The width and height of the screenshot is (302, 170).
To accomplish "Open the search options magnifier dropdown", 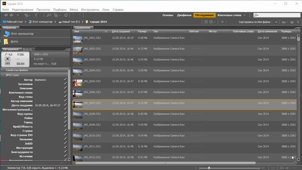I will (256, 15).
